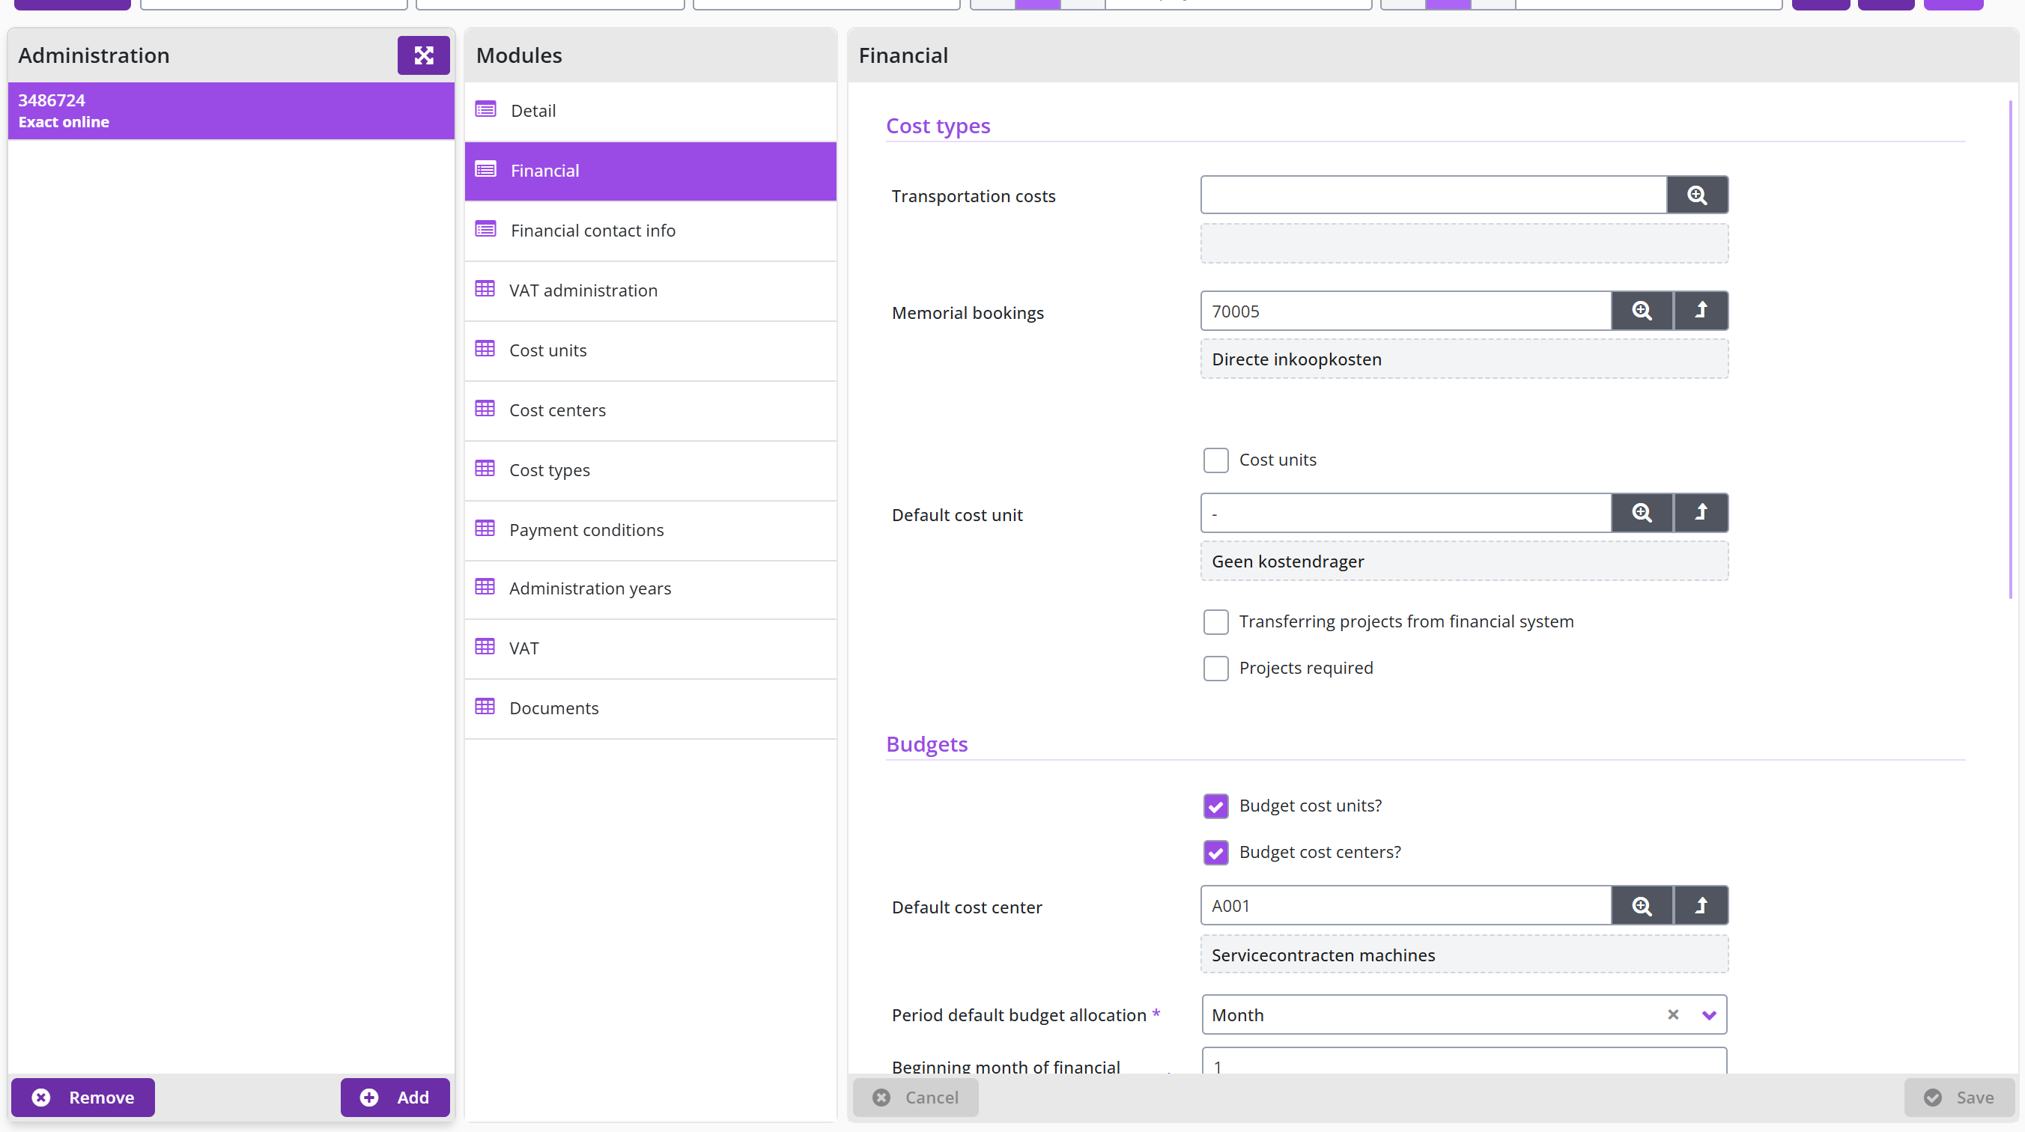Click the Beginning month of financial field

tap(1464, 1062)
